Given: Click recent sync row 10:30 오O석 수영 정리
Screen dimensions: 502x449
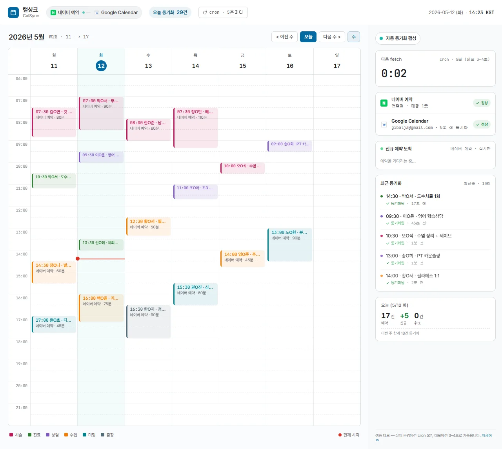Looking at the screenshot, I should tap(435, 239).
